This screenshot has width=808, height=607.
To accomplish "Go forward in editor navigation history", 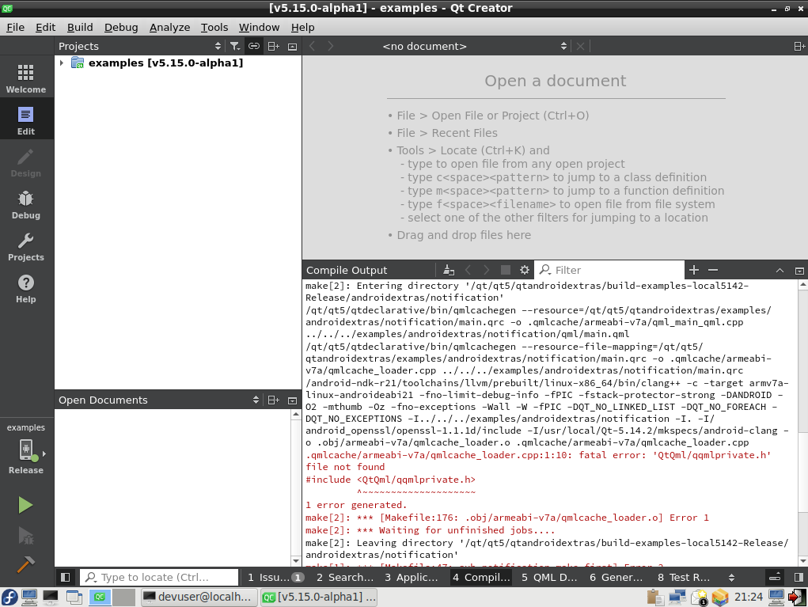I will 331,47.
